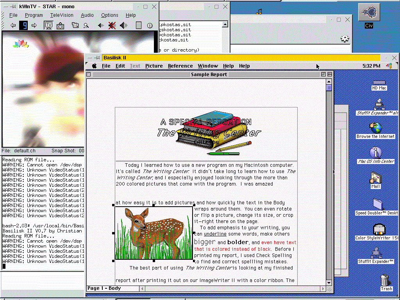
Task: Open the Mac File menu in Basilisk II
Action: point(106,66)
